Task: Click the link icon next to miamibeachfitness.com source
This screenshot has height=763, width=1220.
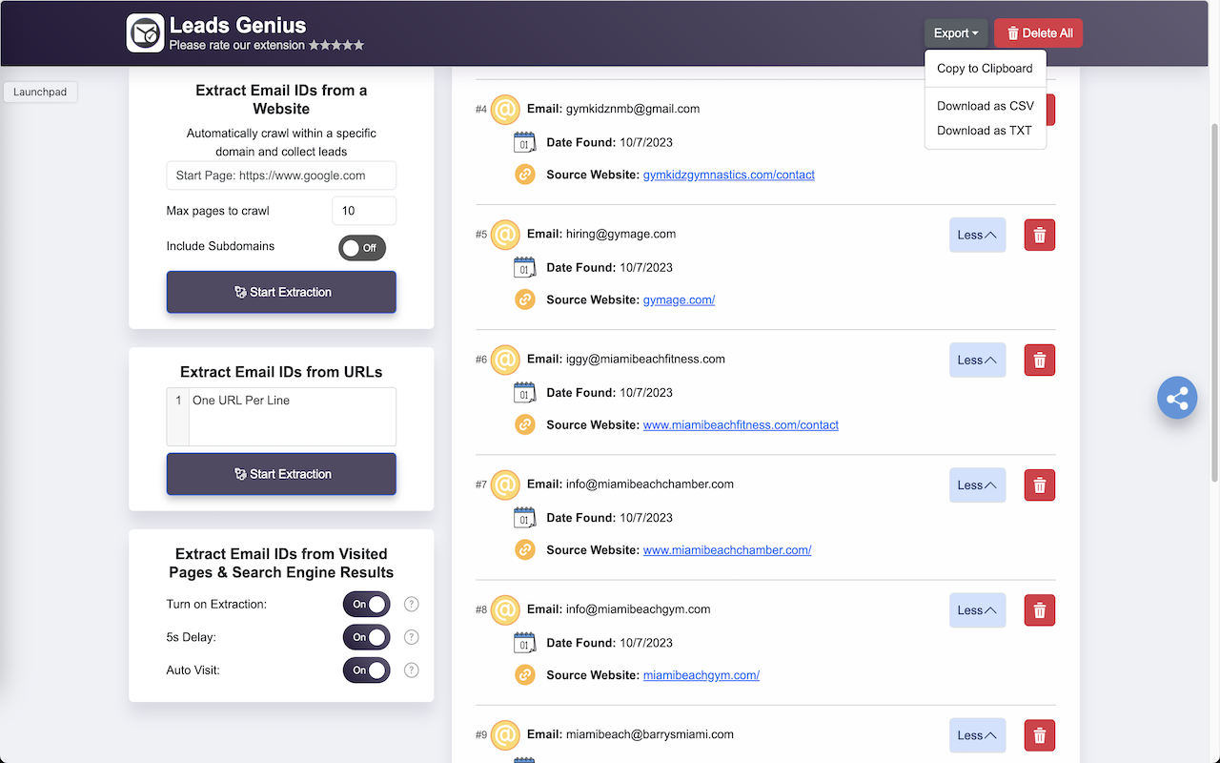Action: click(525, 424)
